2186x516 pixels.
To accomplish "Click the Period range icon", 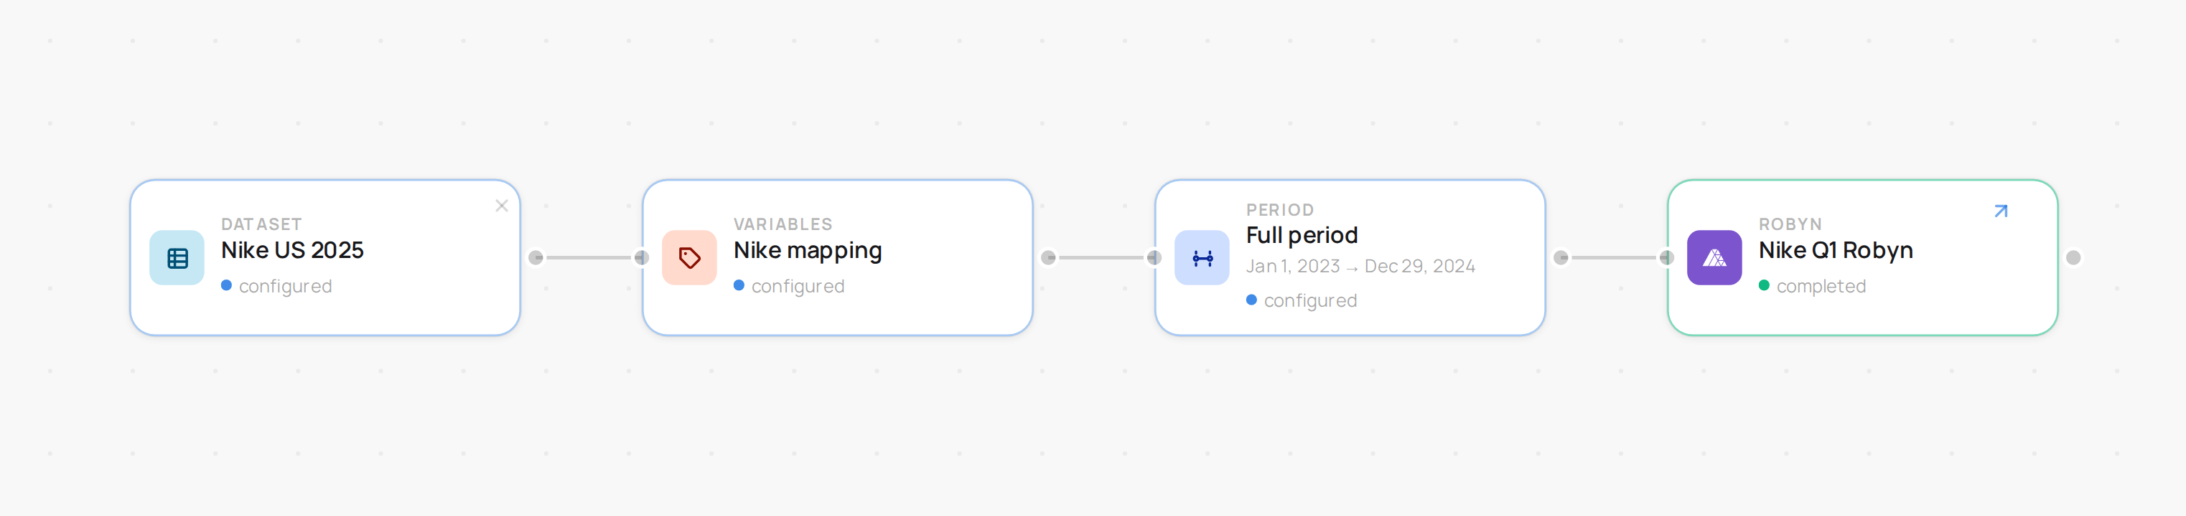I will (1202, 257).
